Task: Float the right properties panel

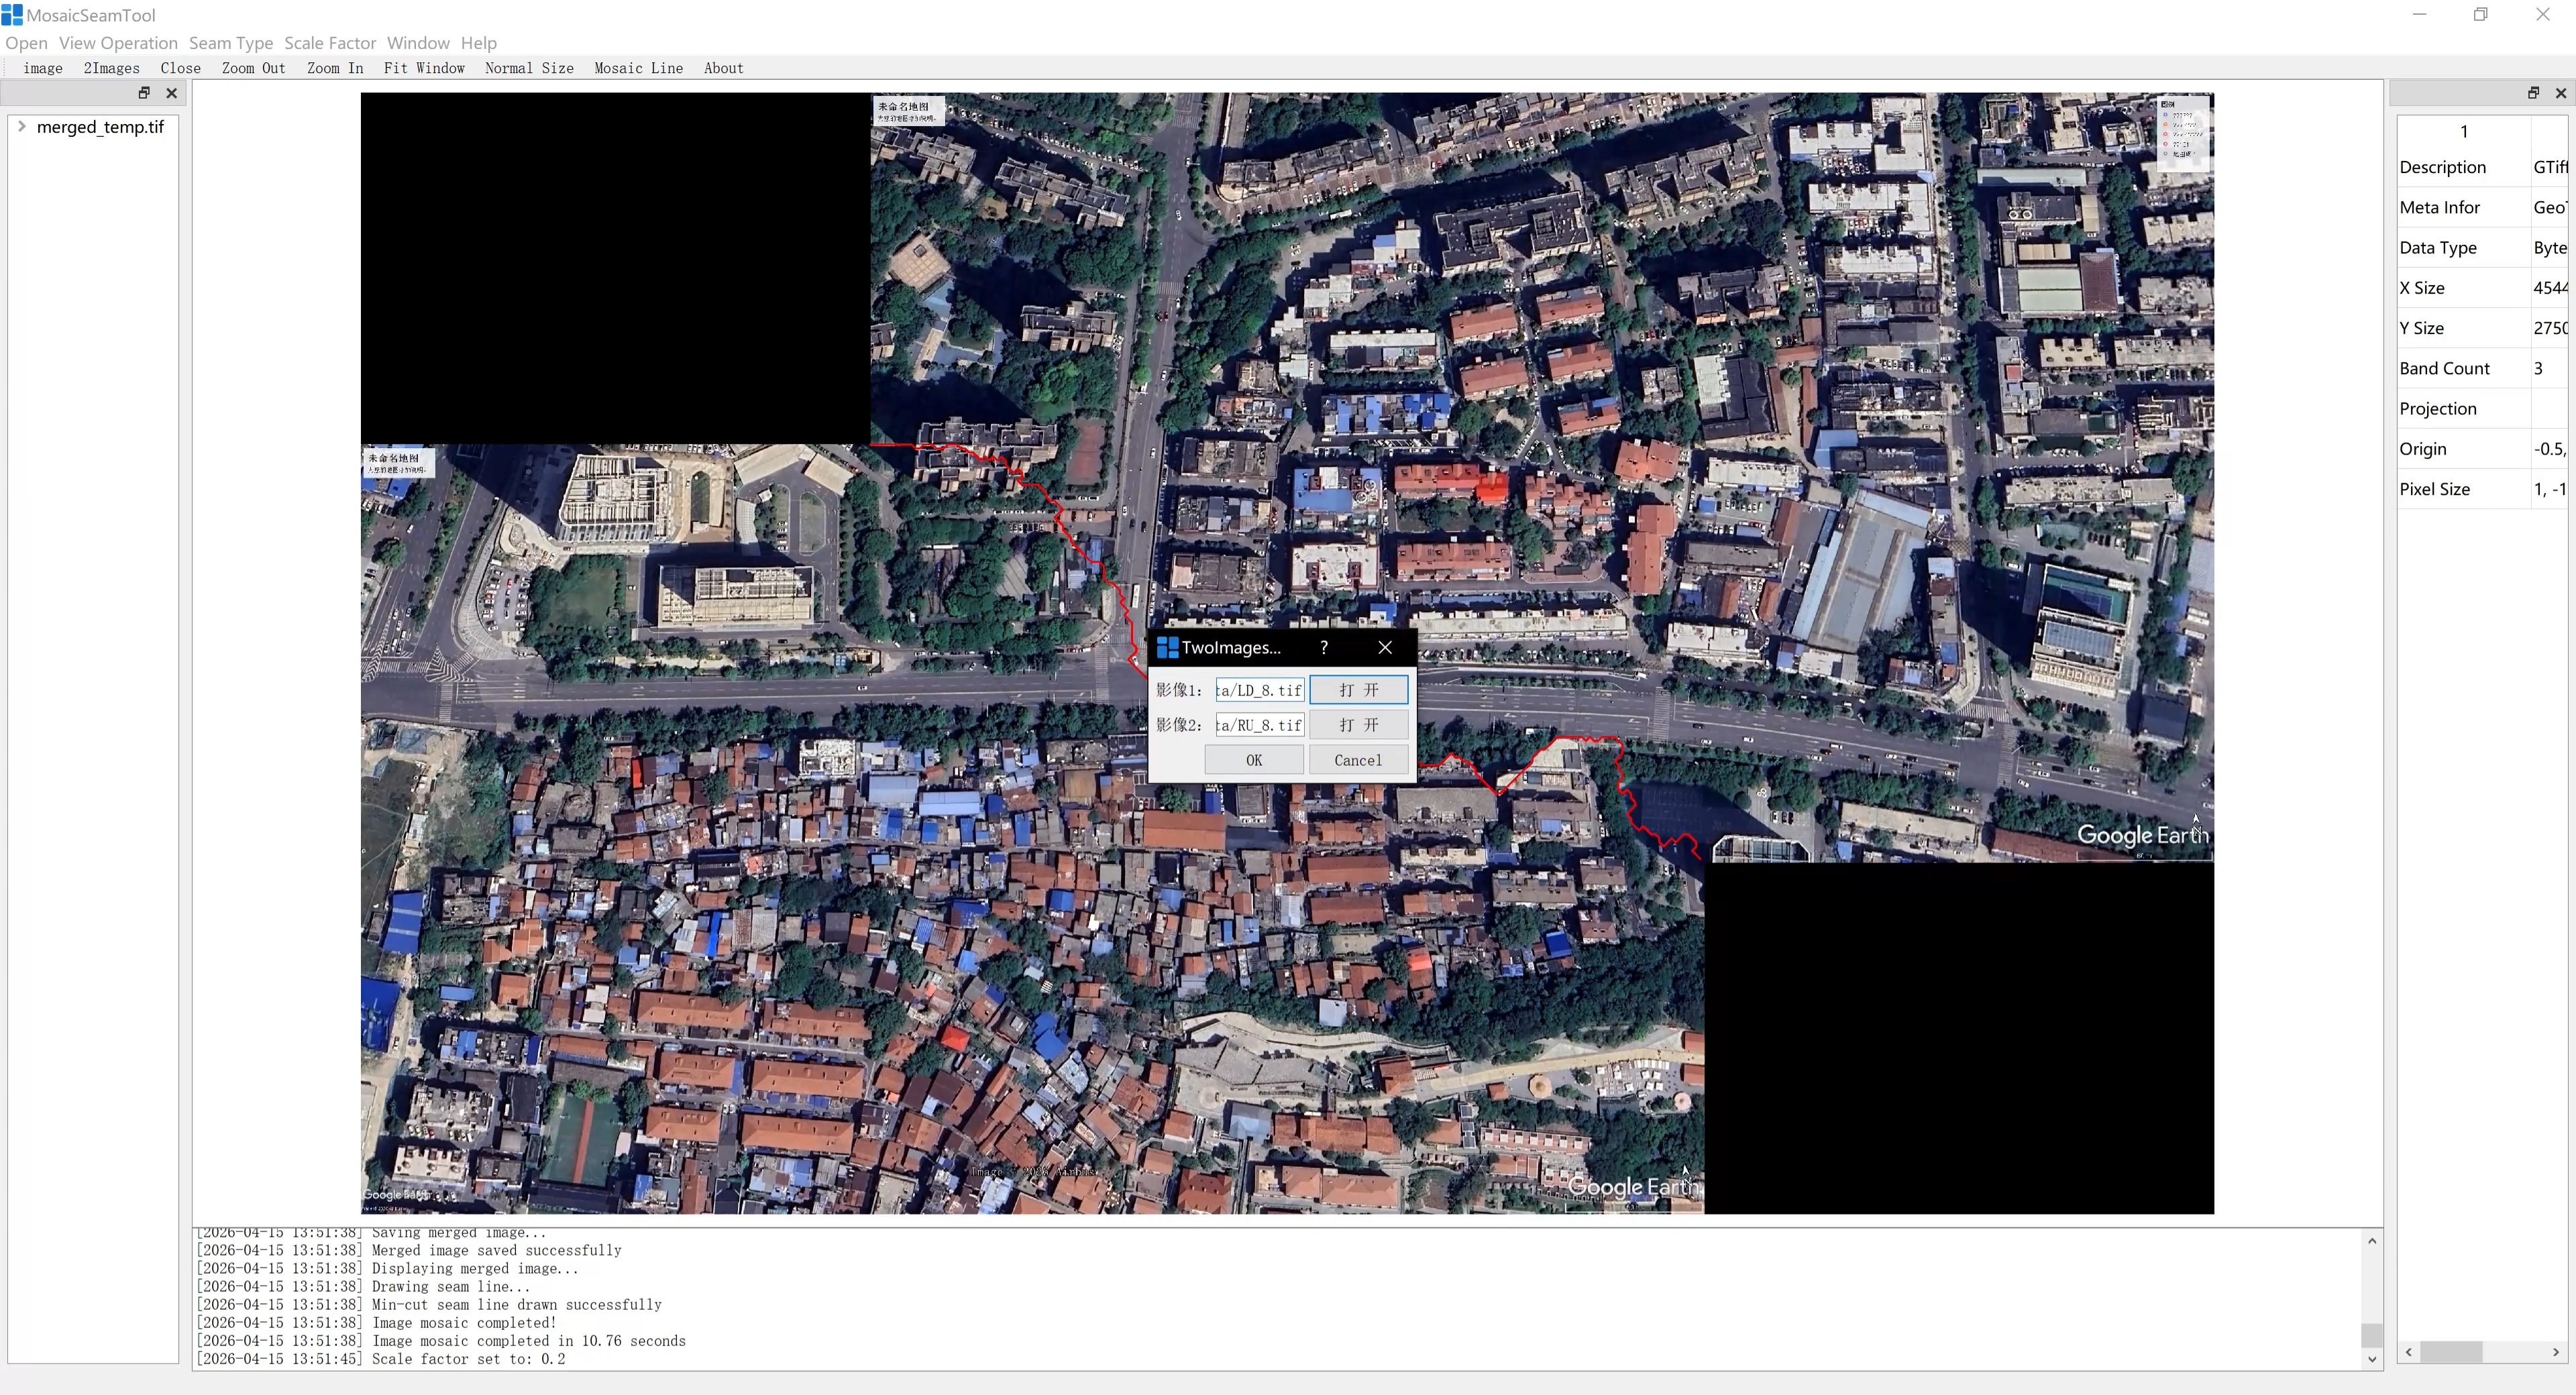Action: tap(2533, 93)
